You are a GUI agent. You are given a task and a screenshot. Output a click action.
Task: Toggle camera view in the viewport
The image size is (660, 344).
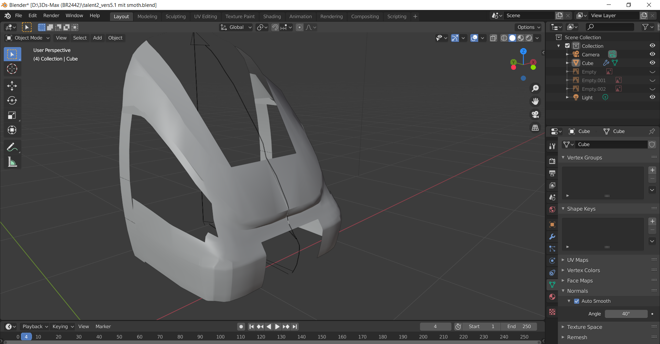(x=535, y=114)
